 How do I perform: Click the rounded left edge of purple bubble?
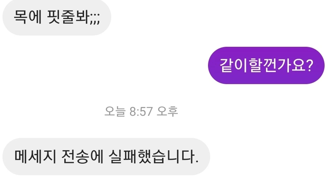[x=214, y=65]
